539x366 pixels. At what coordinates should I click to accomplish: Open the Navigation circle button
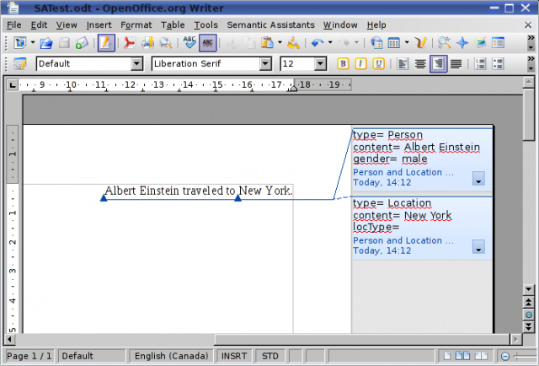(529, 315)
